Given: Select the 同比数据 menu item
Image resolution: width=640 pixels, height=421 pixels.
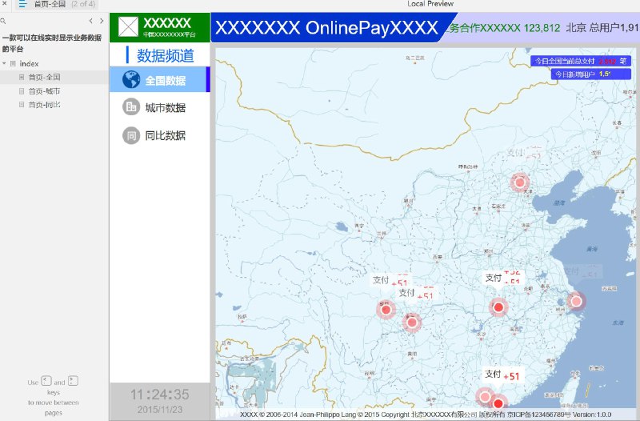Looking at the screenshot, I should (159, 135).
